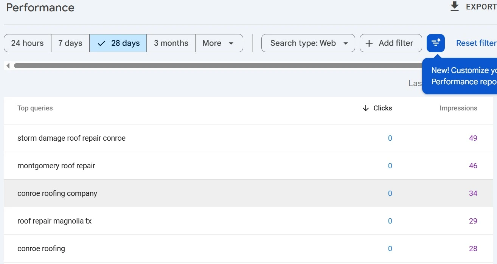Screen dimensions: 497x264
Task: Click the horizontal scrollbar track
Action: point(217,66)
